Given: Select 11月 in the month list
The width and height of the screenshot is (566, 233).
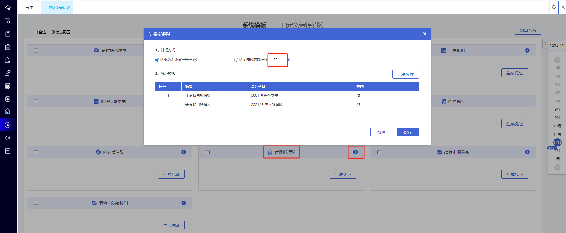Looking at the screenshot, I should click(x=557, y=134).
